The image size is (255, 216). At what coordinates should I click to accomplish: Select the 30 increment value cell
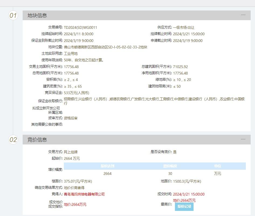(x=170, y=173)
